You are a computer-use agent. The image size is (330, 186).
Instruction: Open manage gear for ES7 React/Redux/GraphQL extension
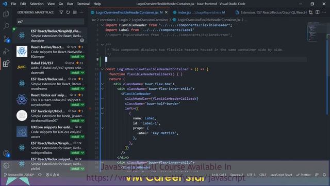click(x=82, y=40)
